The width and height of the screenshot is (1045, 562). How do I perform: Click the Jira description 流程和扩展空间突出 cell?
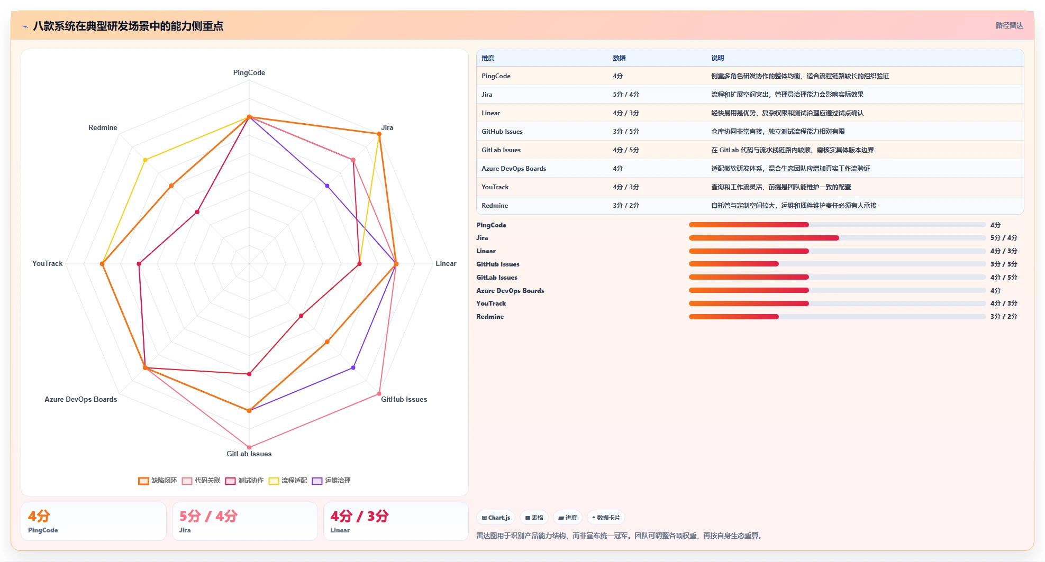coord(787,95)
